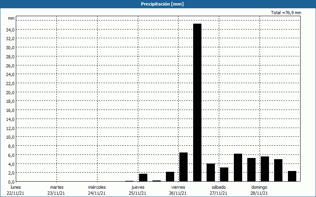
Task: Click the mm unit label on axis
Action: click(x=11, y=18)
